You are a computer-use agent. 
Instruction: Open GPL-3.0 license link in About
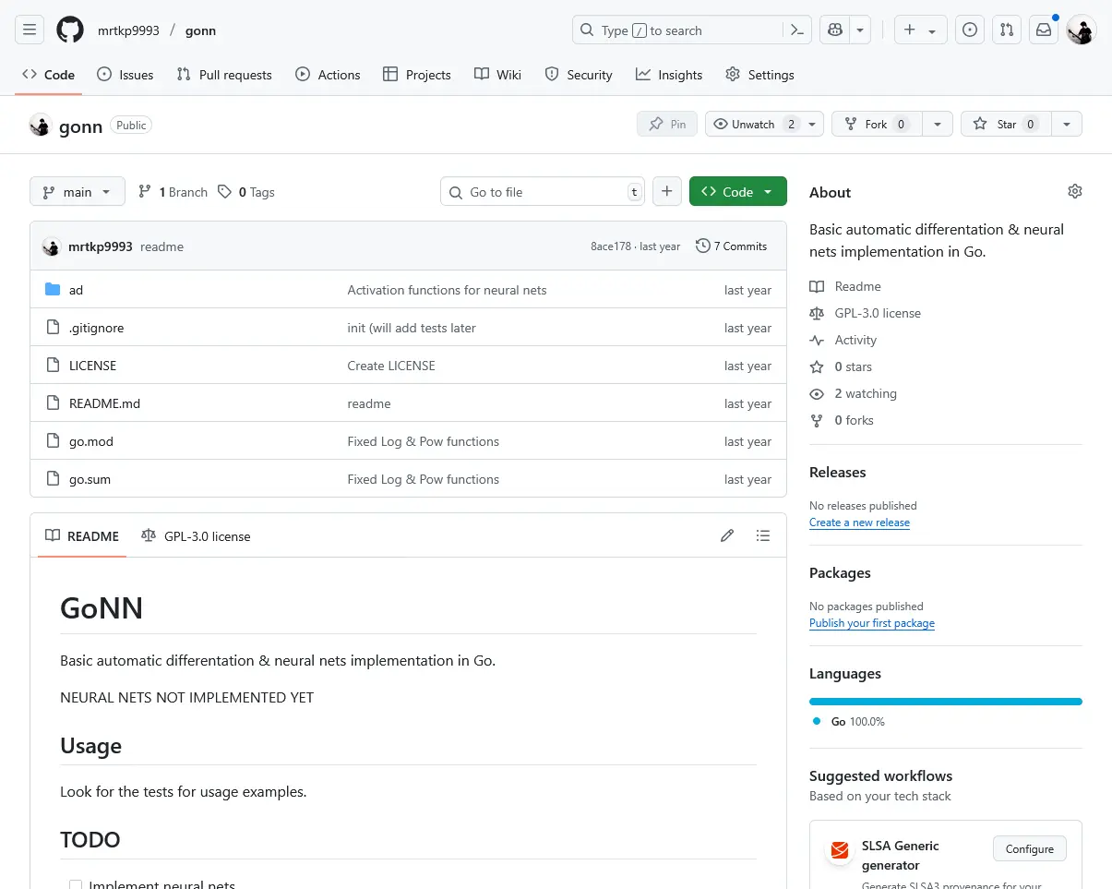tap(866, 313)
